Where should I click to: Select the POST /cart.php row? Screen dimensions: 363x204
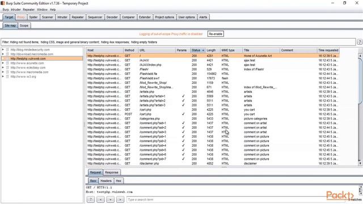coord(213,114)
